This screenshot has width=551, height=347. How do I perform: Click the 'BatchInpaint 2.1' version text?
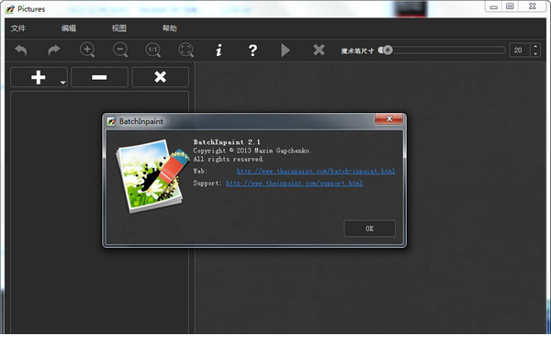pyautogui.click(x=227, y=142)
